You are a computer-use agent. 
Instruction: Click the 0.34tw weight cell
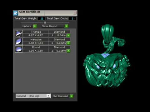pyautogui.click(x=61, y=35)
